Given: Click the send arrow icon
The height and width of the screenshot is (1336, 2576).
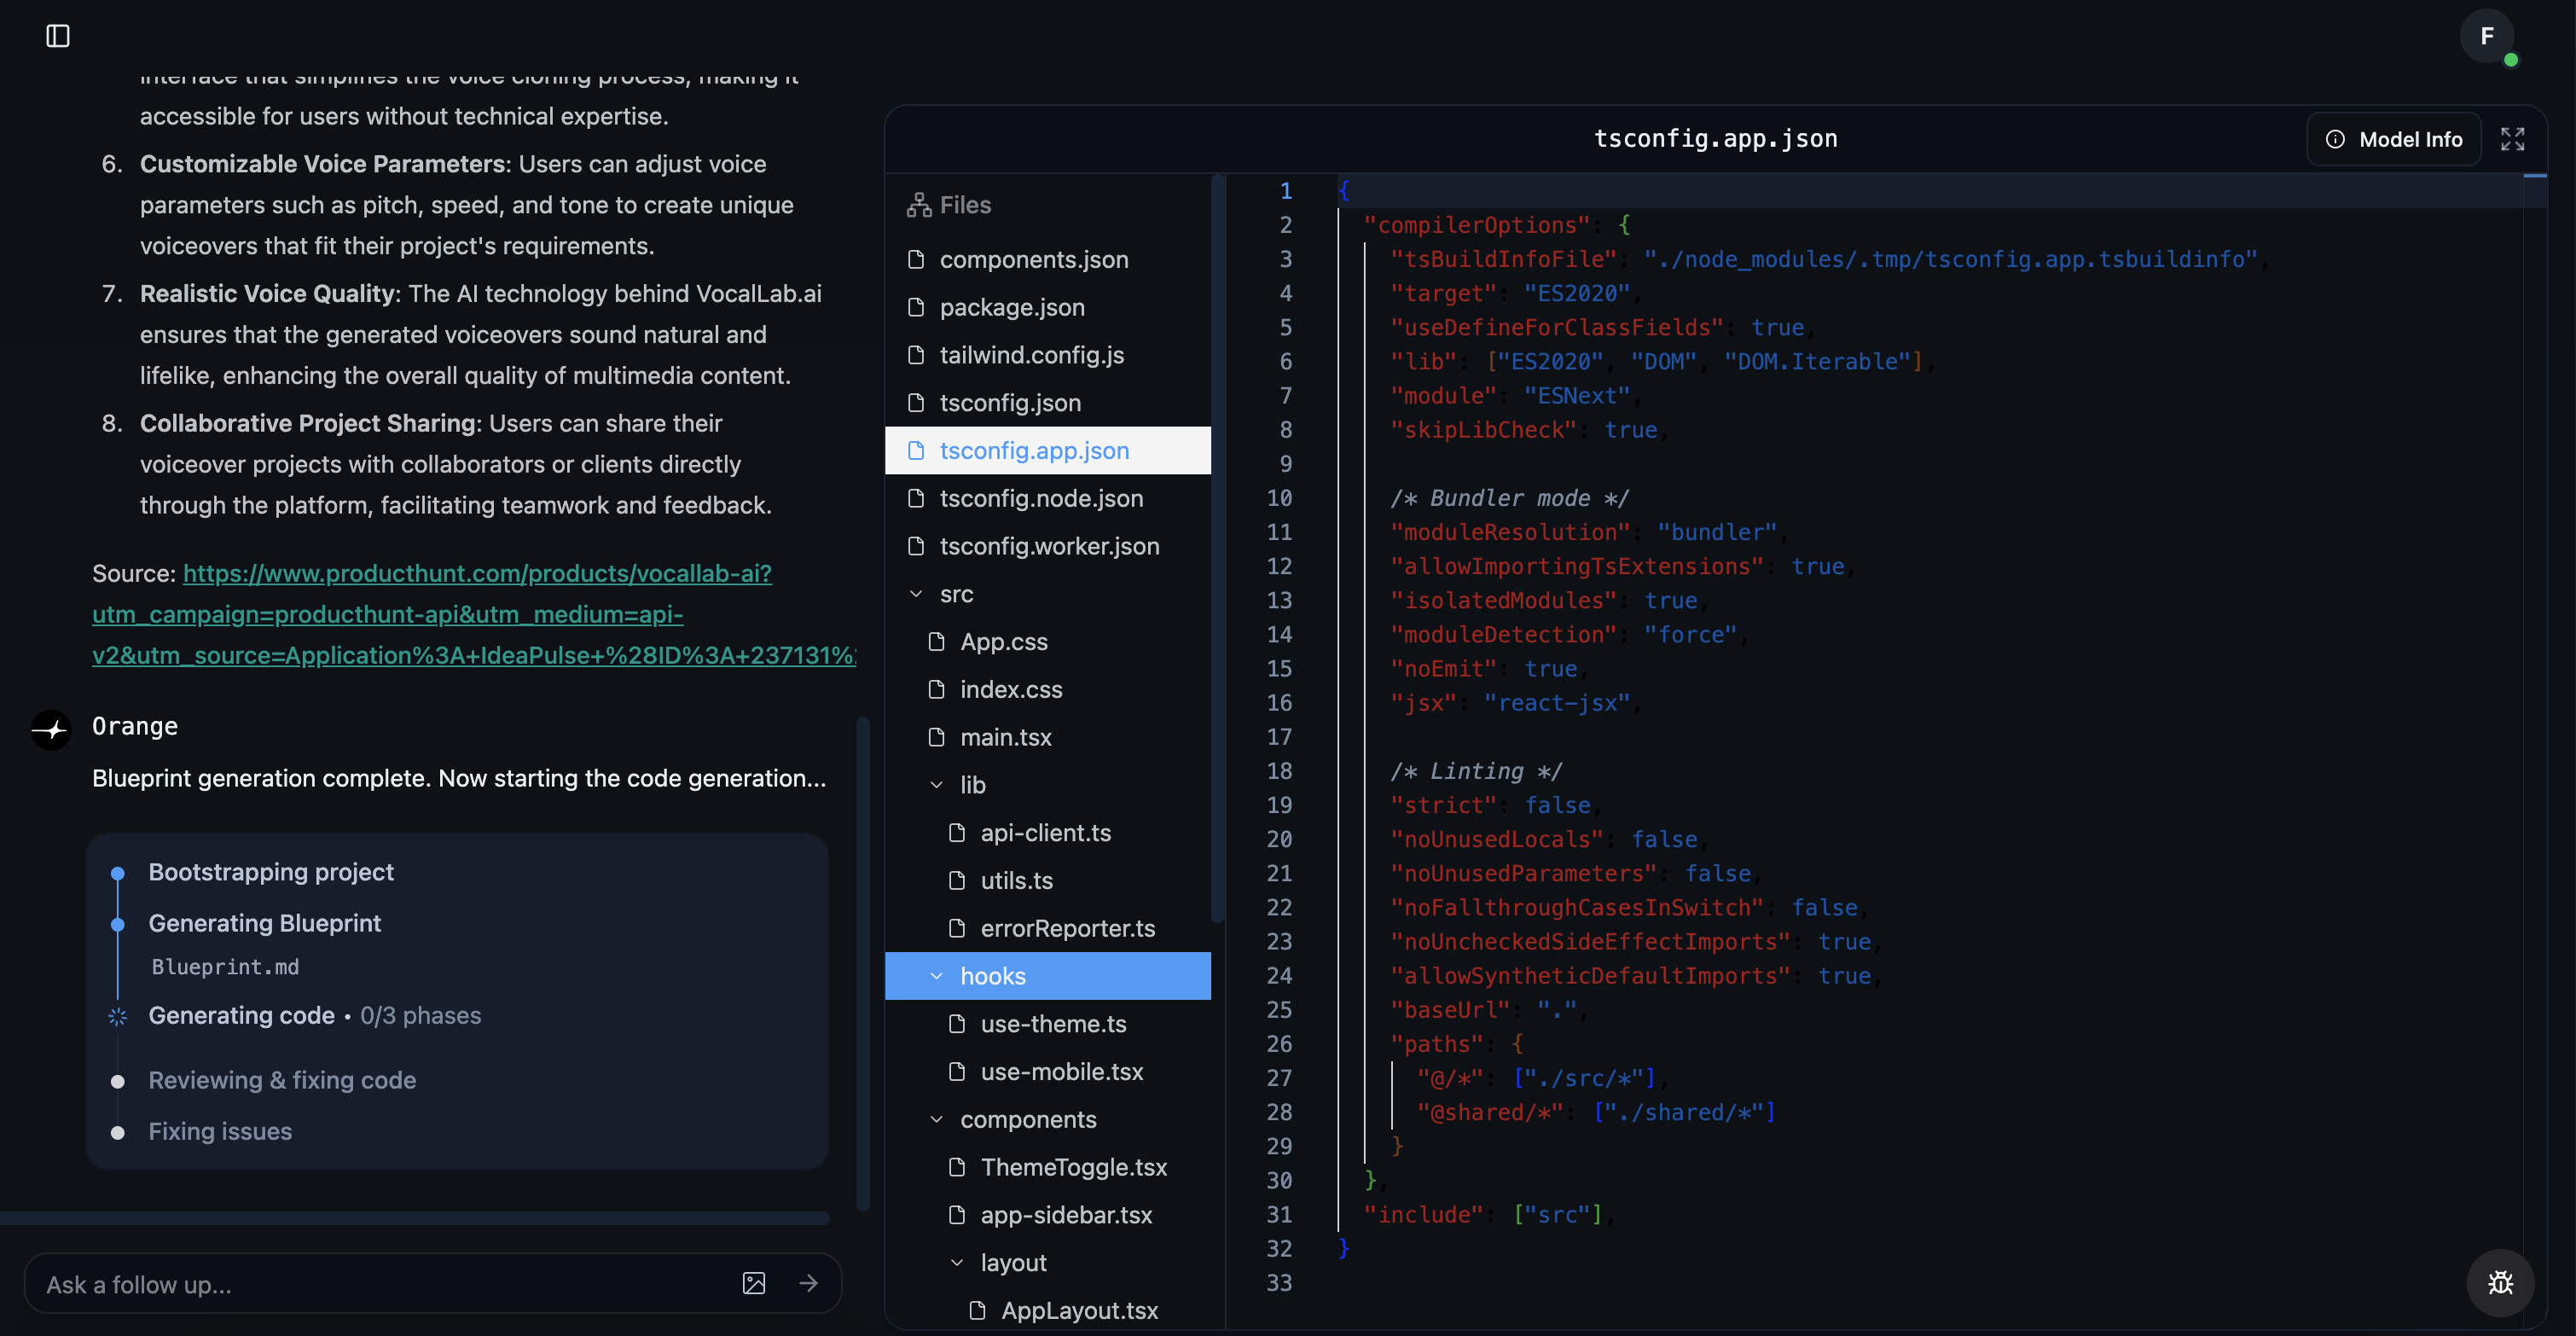Looking at the screenshot, I should [x=808, y=1284].
